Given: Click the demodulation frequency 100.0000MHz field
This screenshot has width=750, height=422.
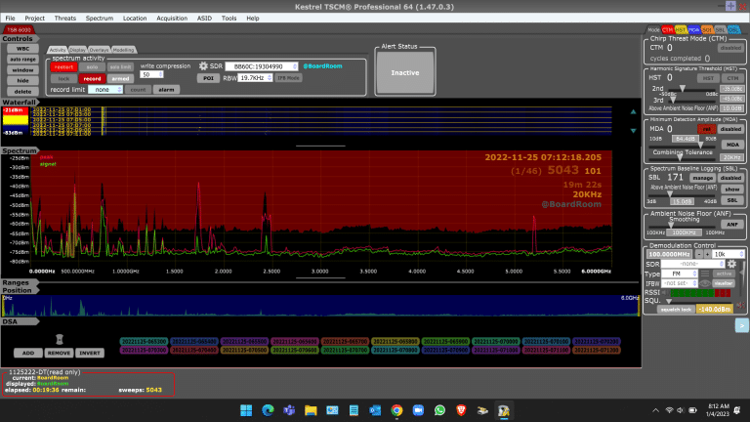Looking at the screenshot, I should (669, 254).
